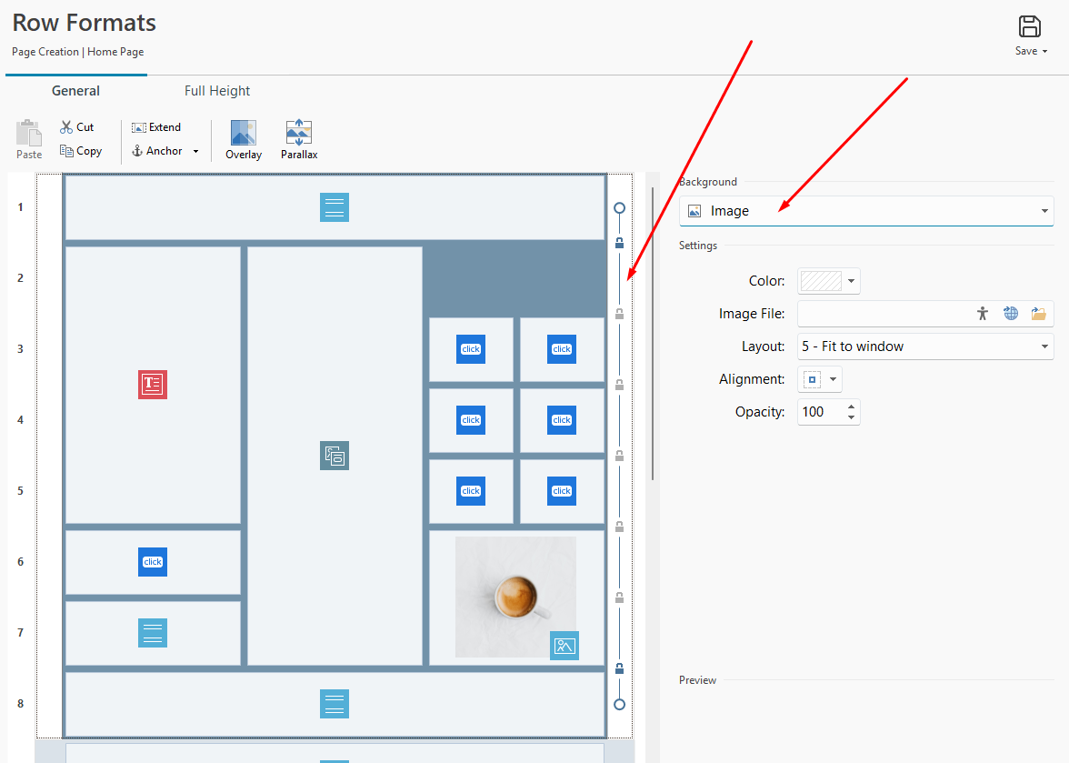Click the accessibility figure icon in Image File
The image size is (1069, 763).
pyautogui.click(x=982, y=314)
